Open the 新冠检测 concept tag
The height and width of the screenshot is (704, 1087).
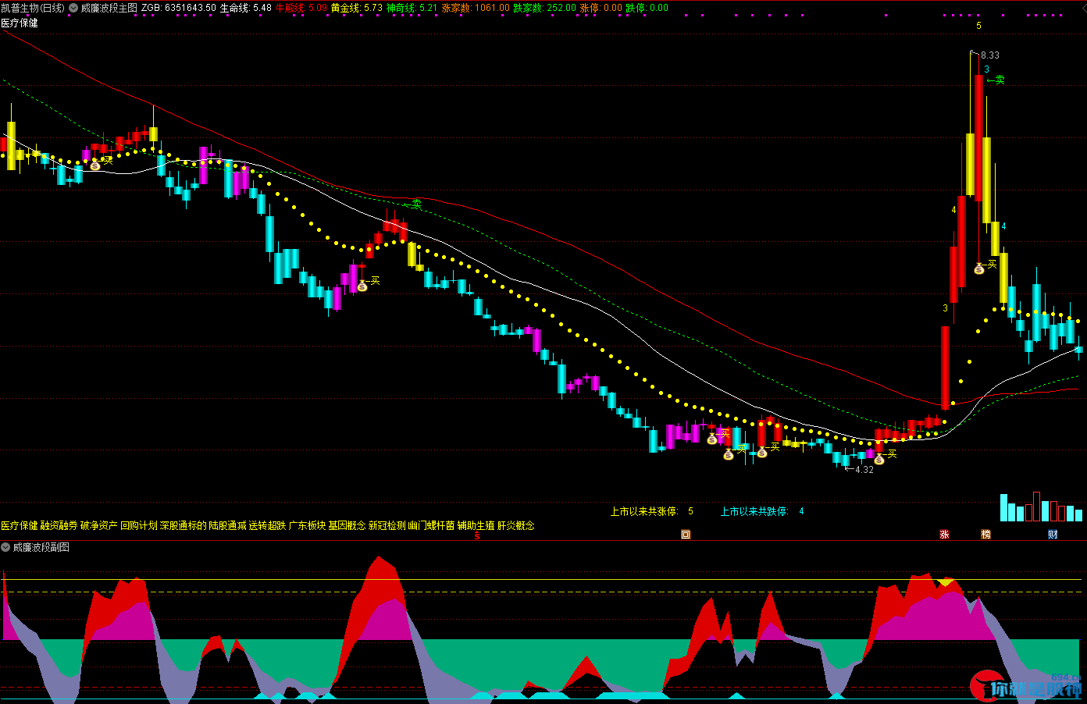(x=387, y=526)
